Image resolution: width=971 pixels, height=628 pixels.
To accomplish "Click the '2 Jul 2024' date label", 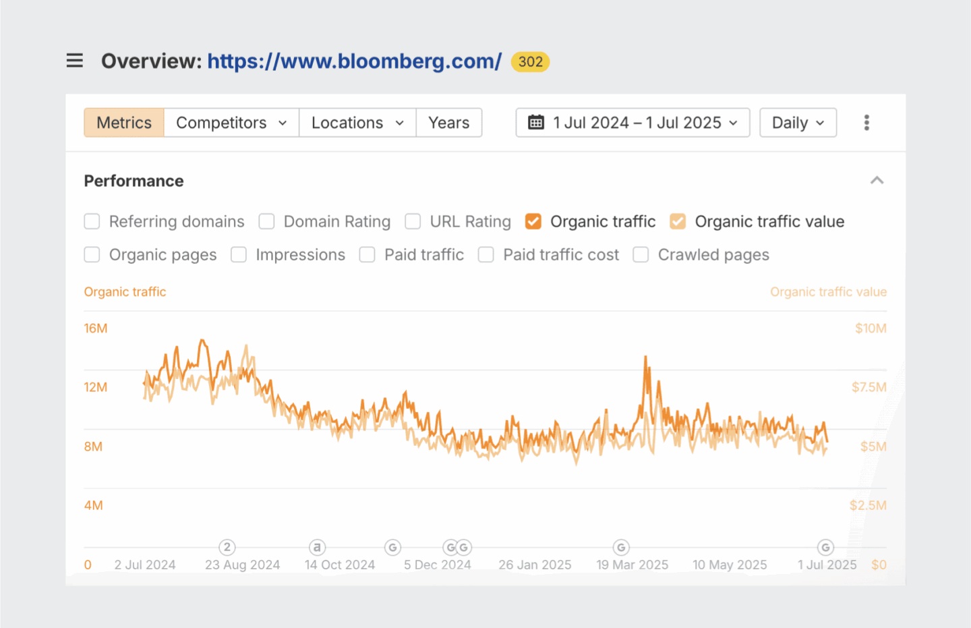I will point(145,565).
